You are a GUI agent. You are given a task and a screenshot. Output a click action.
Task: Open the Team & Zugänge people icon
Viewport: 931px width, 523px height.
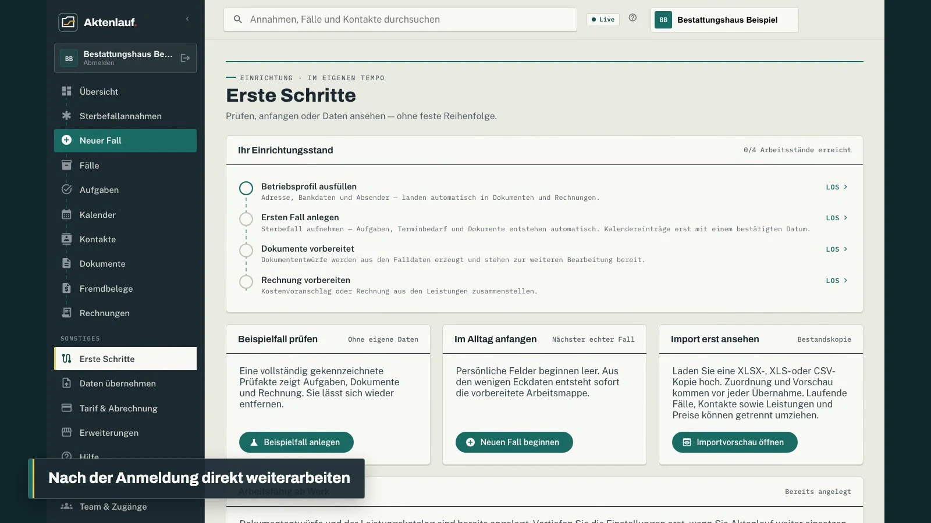point(66,506)
